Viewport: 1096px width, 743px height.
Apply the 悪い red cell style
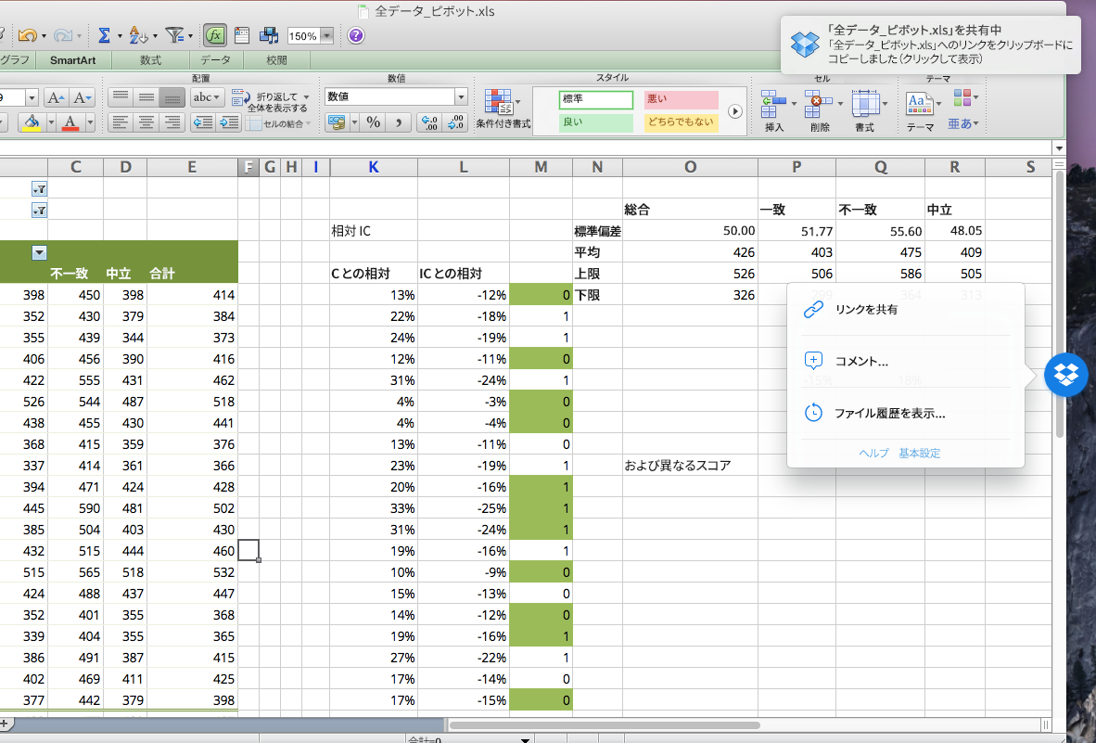tap(681, 99)
